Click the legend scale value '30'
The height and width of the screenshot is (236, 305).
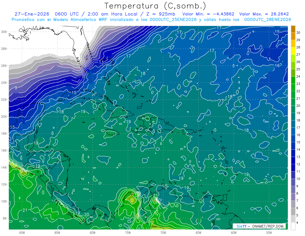(299, 33)
